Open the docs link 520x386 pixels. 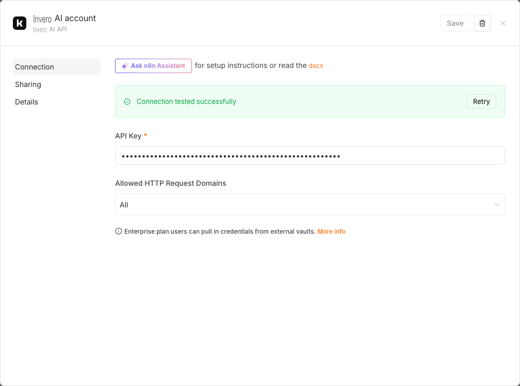click(316, 66)
